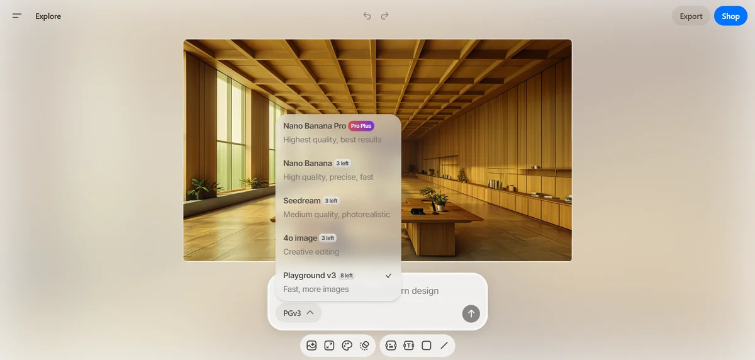Click the undo arrow
Screen dimensions: 755x360
367,16
